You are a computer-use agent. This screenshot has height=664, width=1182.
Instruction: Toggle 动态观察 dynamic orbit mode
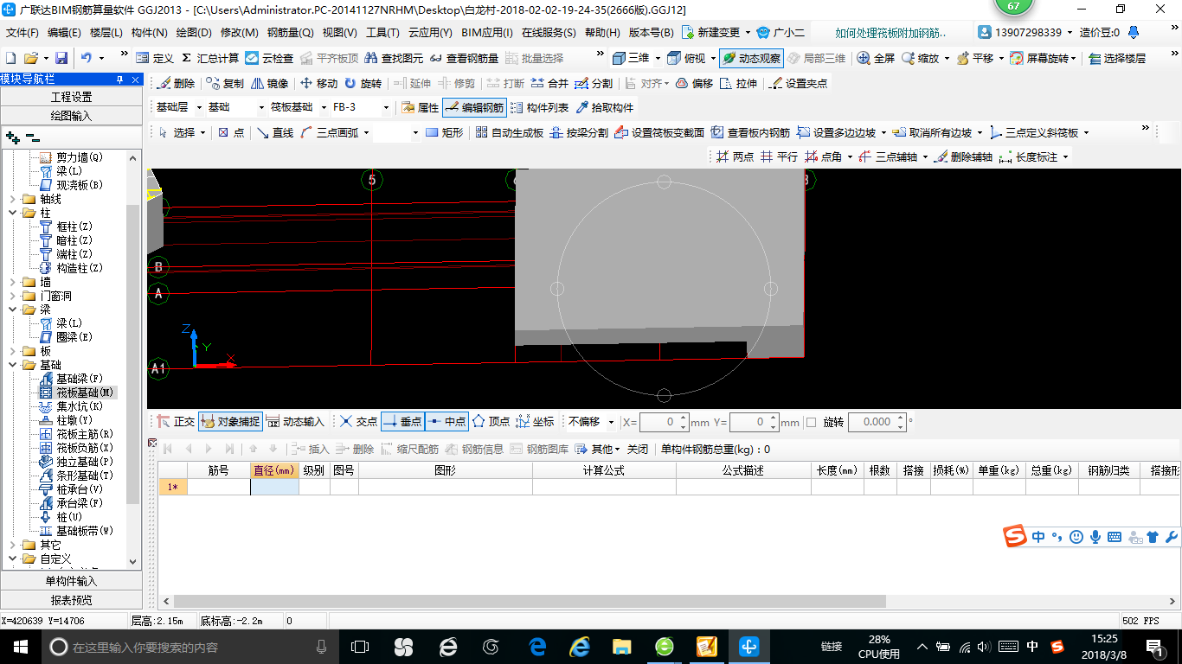point(751,58)
